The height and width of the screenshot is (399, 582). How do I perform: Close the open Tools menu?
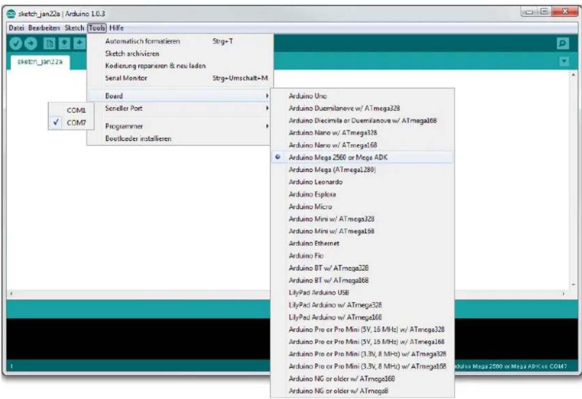pos(97,28)
